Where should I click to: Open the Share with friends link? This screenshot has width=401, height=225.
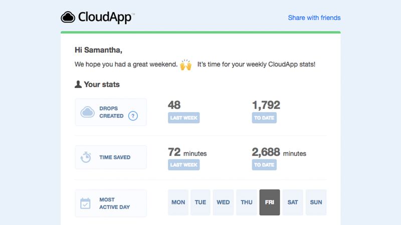pos(314,17)
